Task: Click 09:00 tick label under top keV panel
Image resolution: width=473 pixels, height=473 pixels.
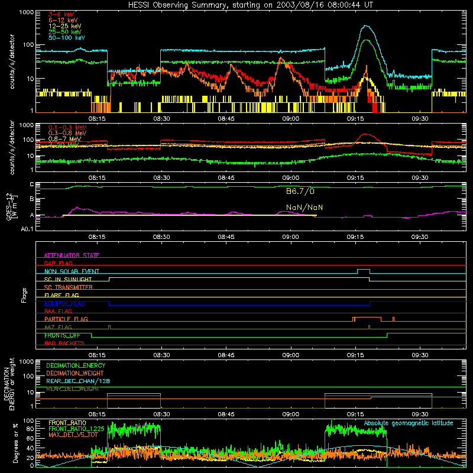Action: (x=290, y=119)
